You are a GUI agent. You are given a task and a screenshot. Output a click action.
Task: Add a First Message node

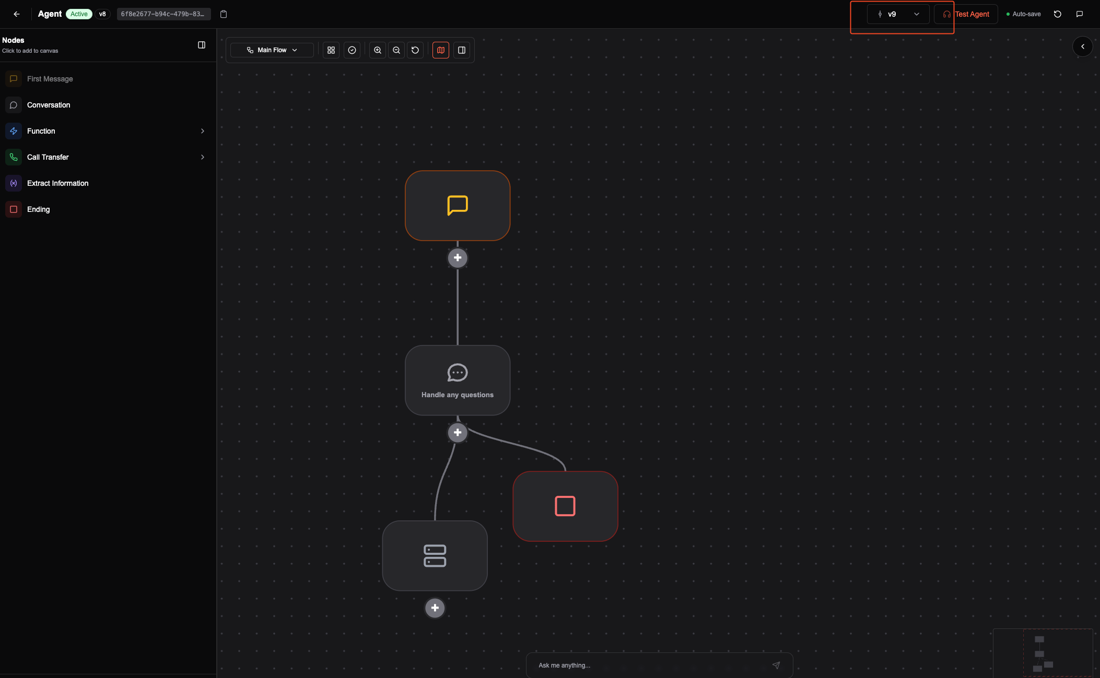[107, 79]
